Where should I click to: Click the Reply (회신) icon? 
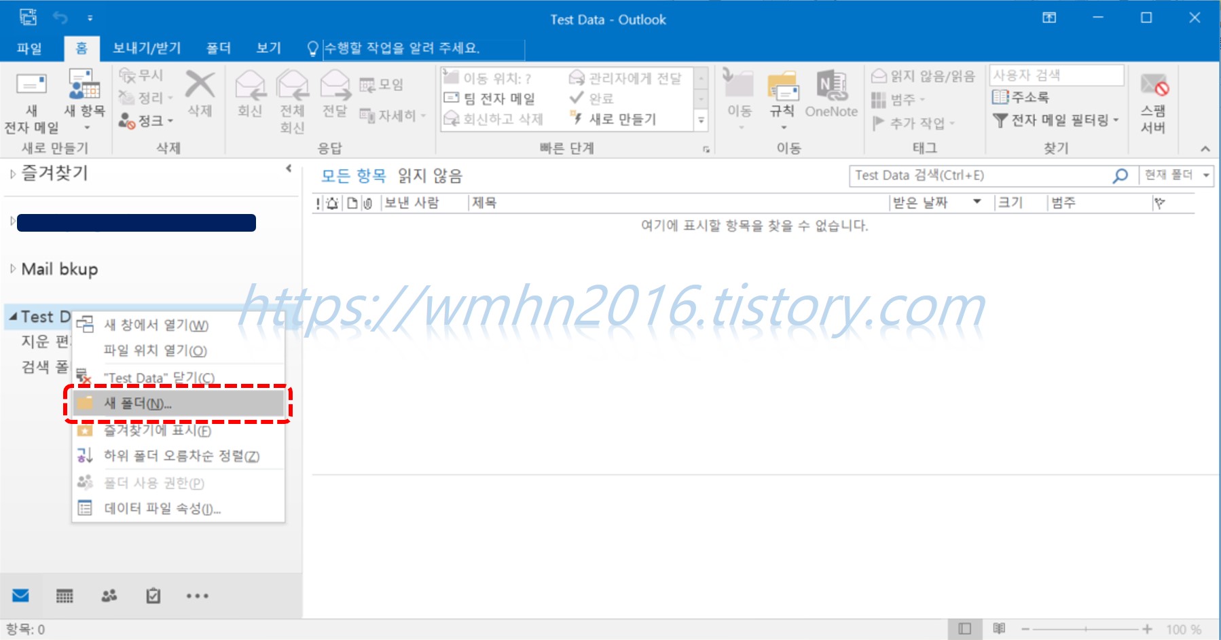[x=250, y=86]
